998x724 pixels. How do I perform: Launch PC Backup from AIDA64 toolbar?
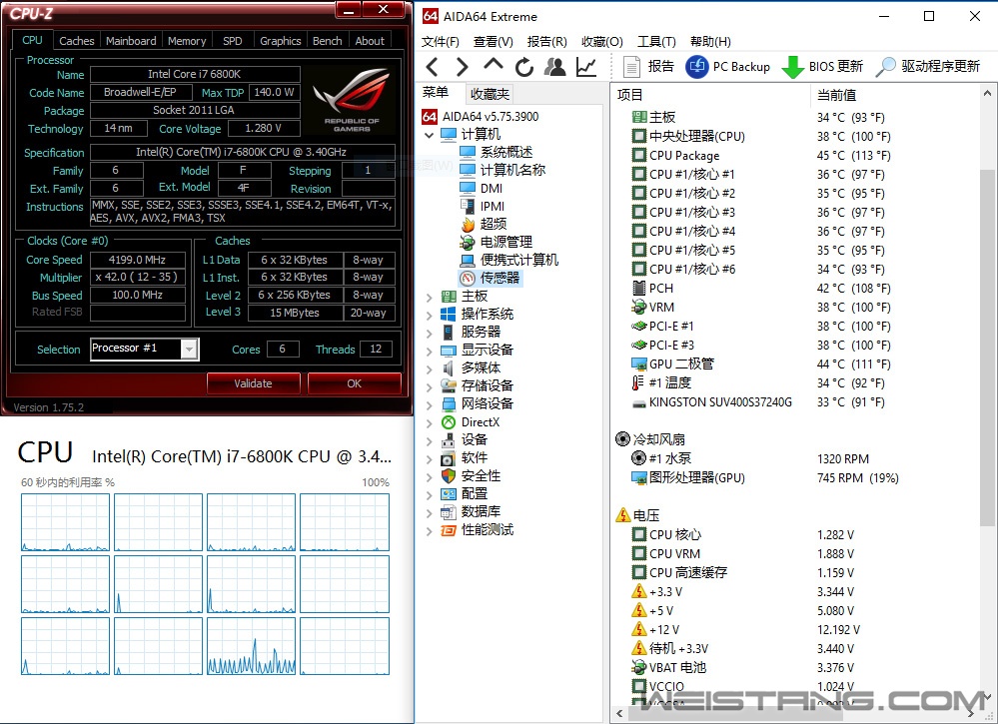(x=728, y=66)
